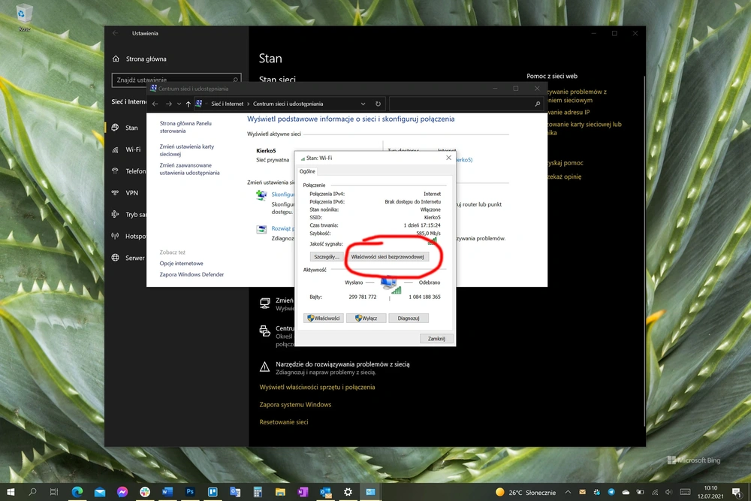Open Opcje internetowe link
This screenshot has width=751, height=501.
click(181, 264)
